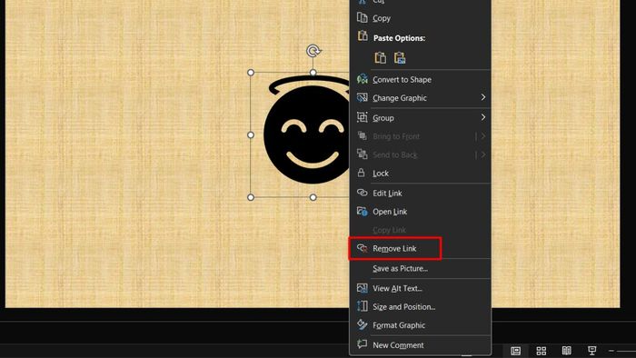Open Reading View from status bar
This screenshot has width=636, height=358.
click(x=567, y=351)
